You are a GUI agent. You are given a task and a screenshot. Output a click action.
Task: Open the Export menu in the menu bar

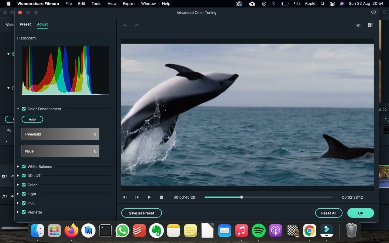tap(129, 4)
